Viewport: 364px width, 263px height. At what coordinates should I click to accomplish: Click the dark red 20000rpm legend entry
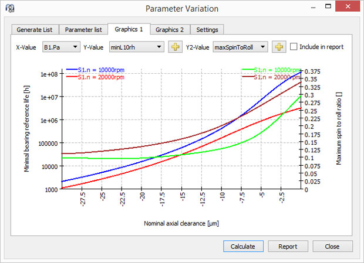click(275, 77)
